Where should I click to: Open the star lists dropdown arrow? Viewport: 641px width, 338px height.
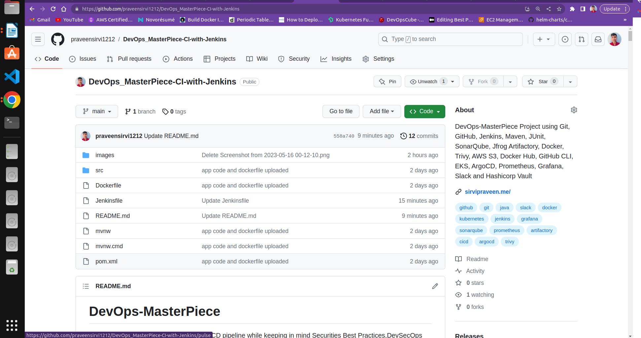570,82
